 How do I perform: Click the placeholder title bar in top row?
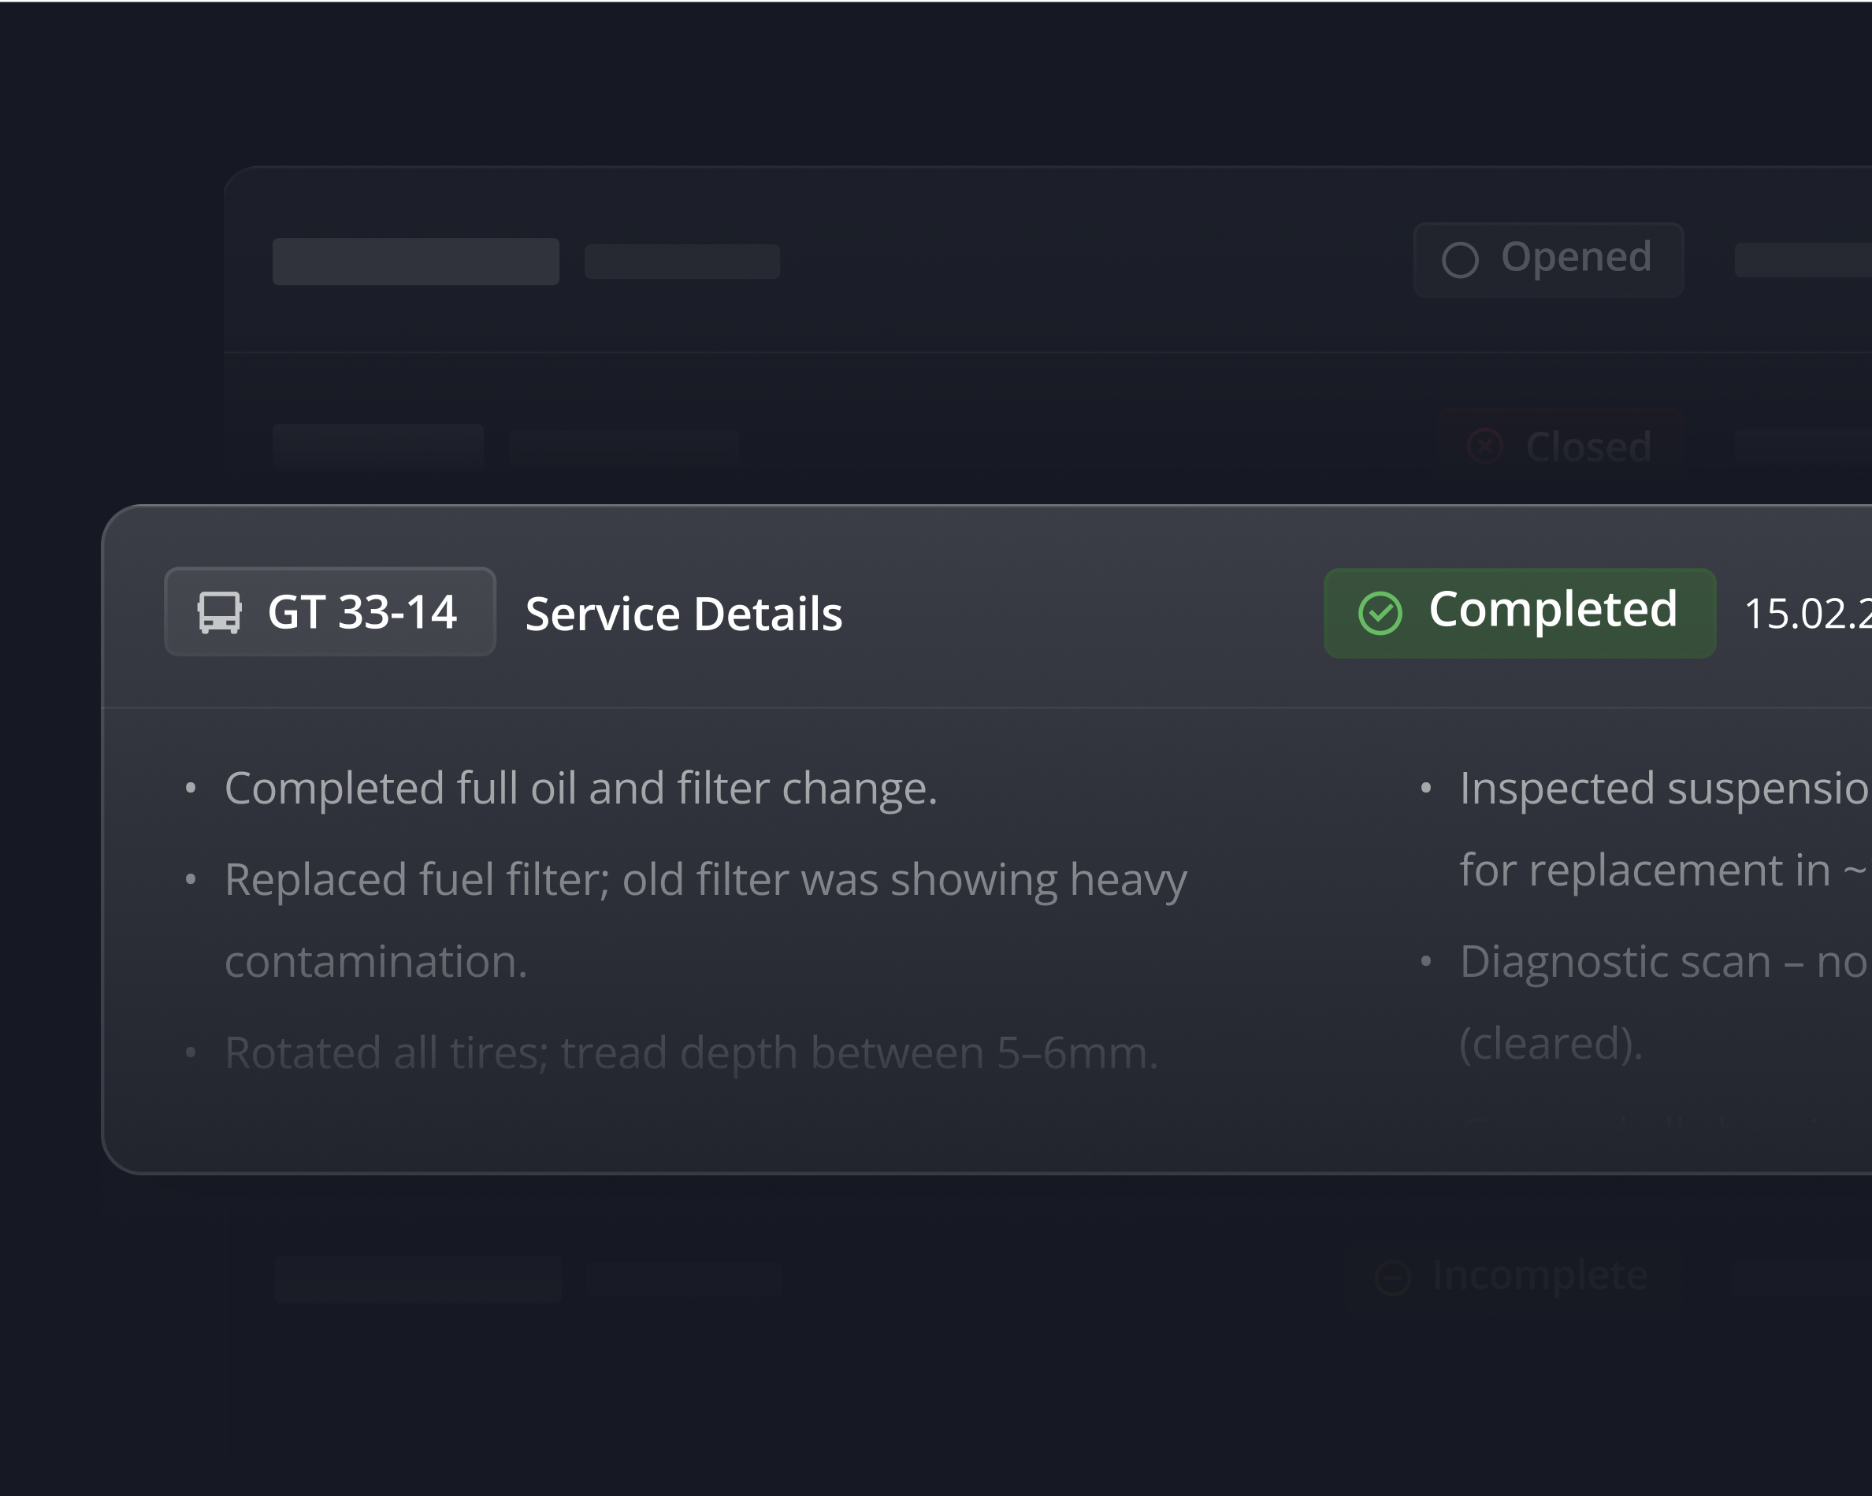click(x=415, y=262)
